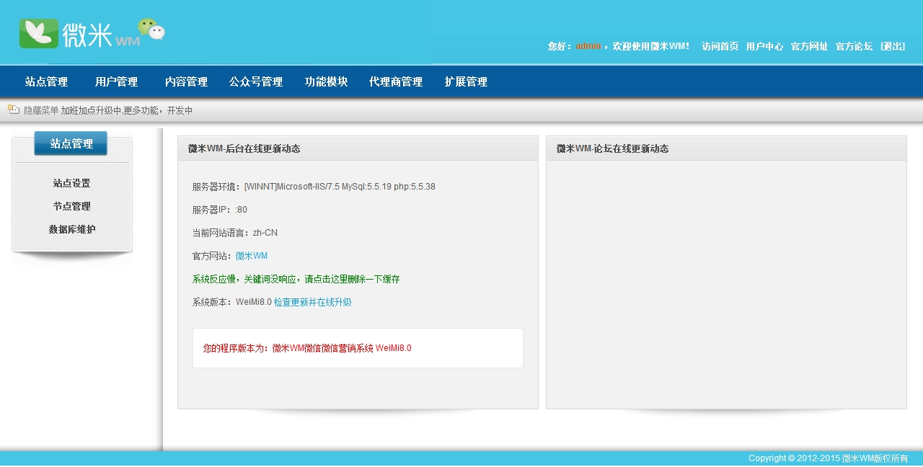This screenshot has width=923, height=467.
Task: Go to 访问首页 link
Action: tap(720, 46)
